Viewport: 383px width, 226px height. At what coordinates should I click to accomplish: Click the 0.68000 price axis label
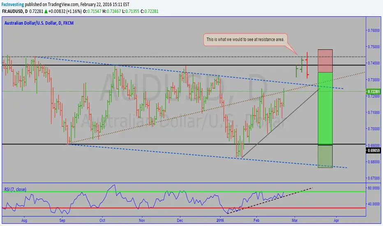coord(374,162)
